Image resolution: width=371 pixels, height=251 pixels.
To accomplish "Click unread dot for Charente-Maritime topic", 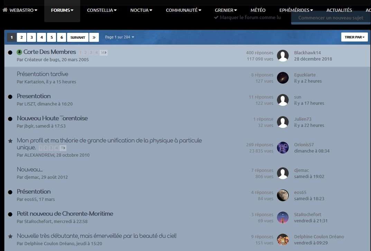I will (x=10, y=214).
